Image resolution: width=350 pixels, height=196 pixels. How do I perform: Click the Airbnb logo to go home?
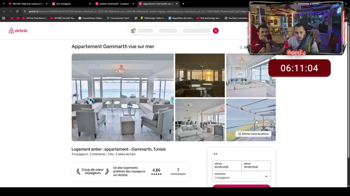18,31
